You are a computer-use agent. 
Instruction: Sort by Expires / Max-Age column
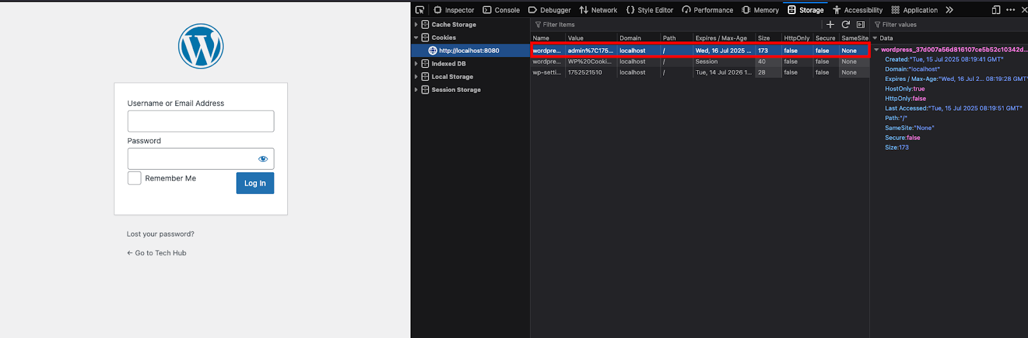click(723, 38)
